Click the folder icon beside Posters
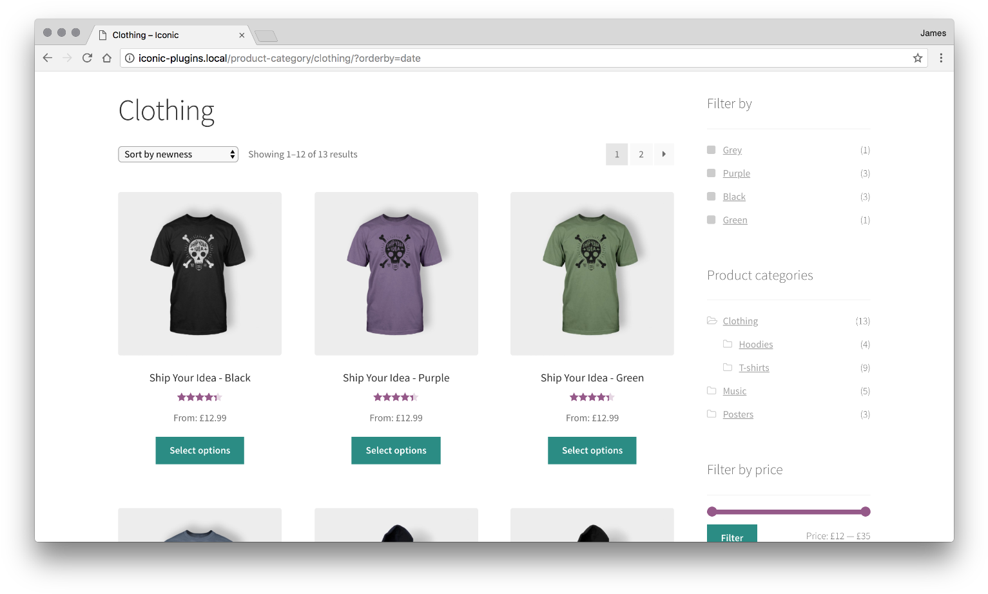Screen dimensions: 988x594 coord(712,414)
